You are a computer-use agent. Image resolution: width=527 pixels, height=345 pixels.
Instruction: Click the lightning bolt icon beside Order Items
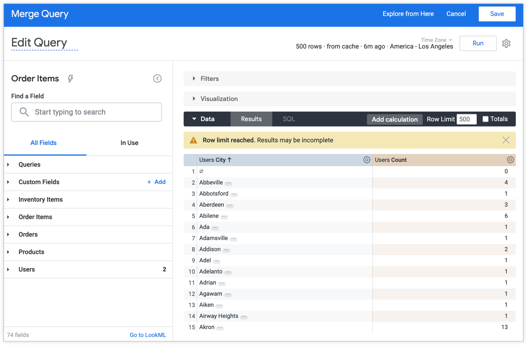tap(70, 78)
